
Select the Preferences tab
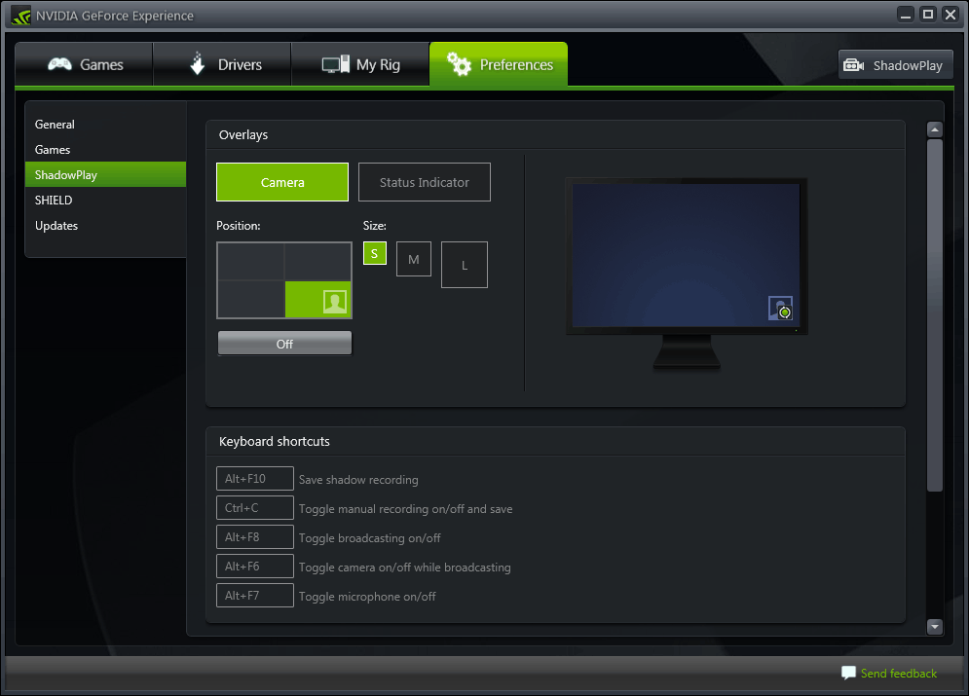click(499, 64)
